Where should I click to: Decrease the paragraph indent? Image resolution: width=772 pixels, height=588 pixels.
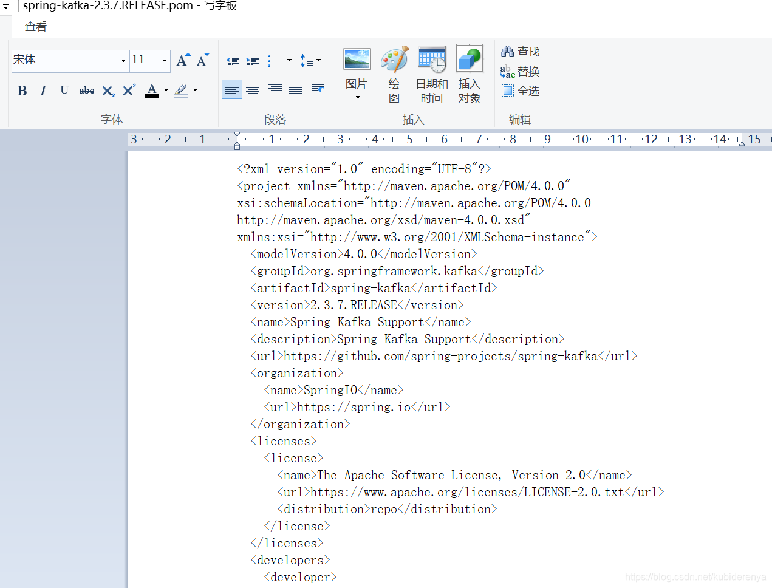pos(233,60)
